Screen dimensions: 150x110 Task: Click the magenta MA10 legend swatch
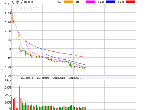[x=90, y=2]
